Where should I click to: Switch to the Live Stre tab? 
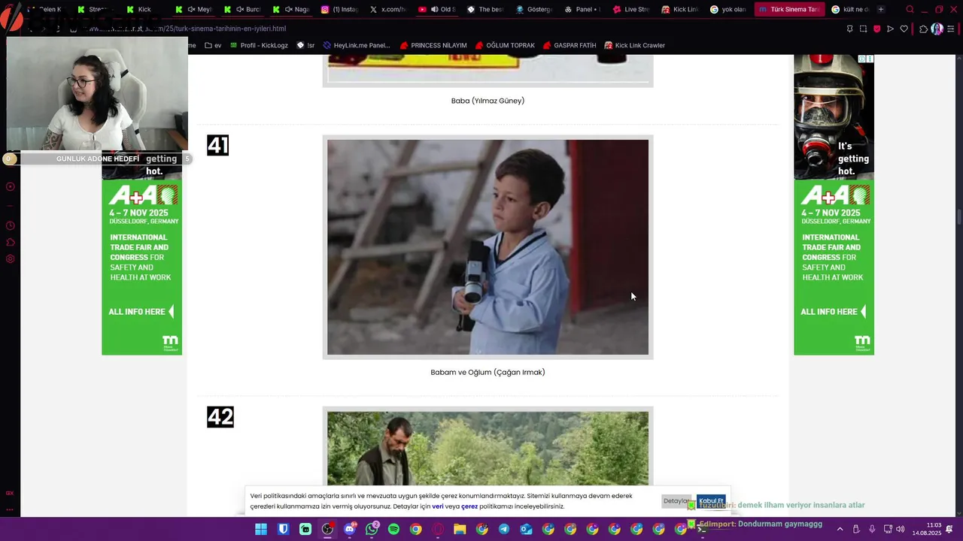coord(631,9)
